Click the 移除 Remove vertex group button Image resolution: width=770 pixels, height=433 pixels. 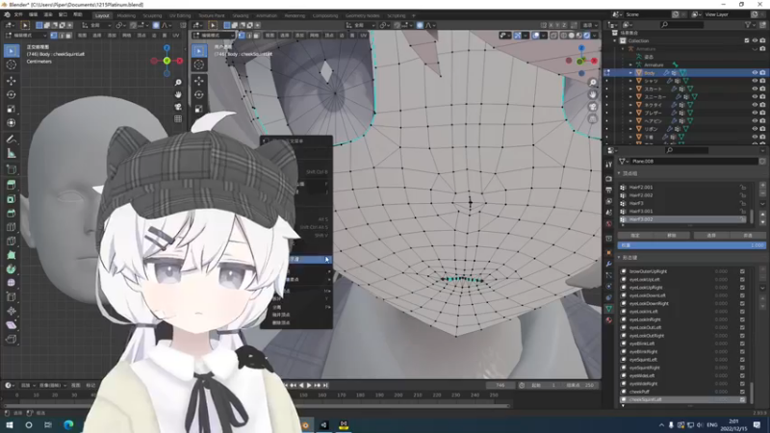click(671, 236)
